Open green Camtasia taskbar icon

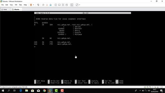pos(56,91)
